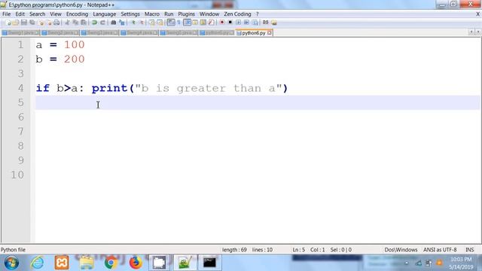Place cursor on the 'a = 100' line
Screen dimensions: 482x271
point(60,45)
